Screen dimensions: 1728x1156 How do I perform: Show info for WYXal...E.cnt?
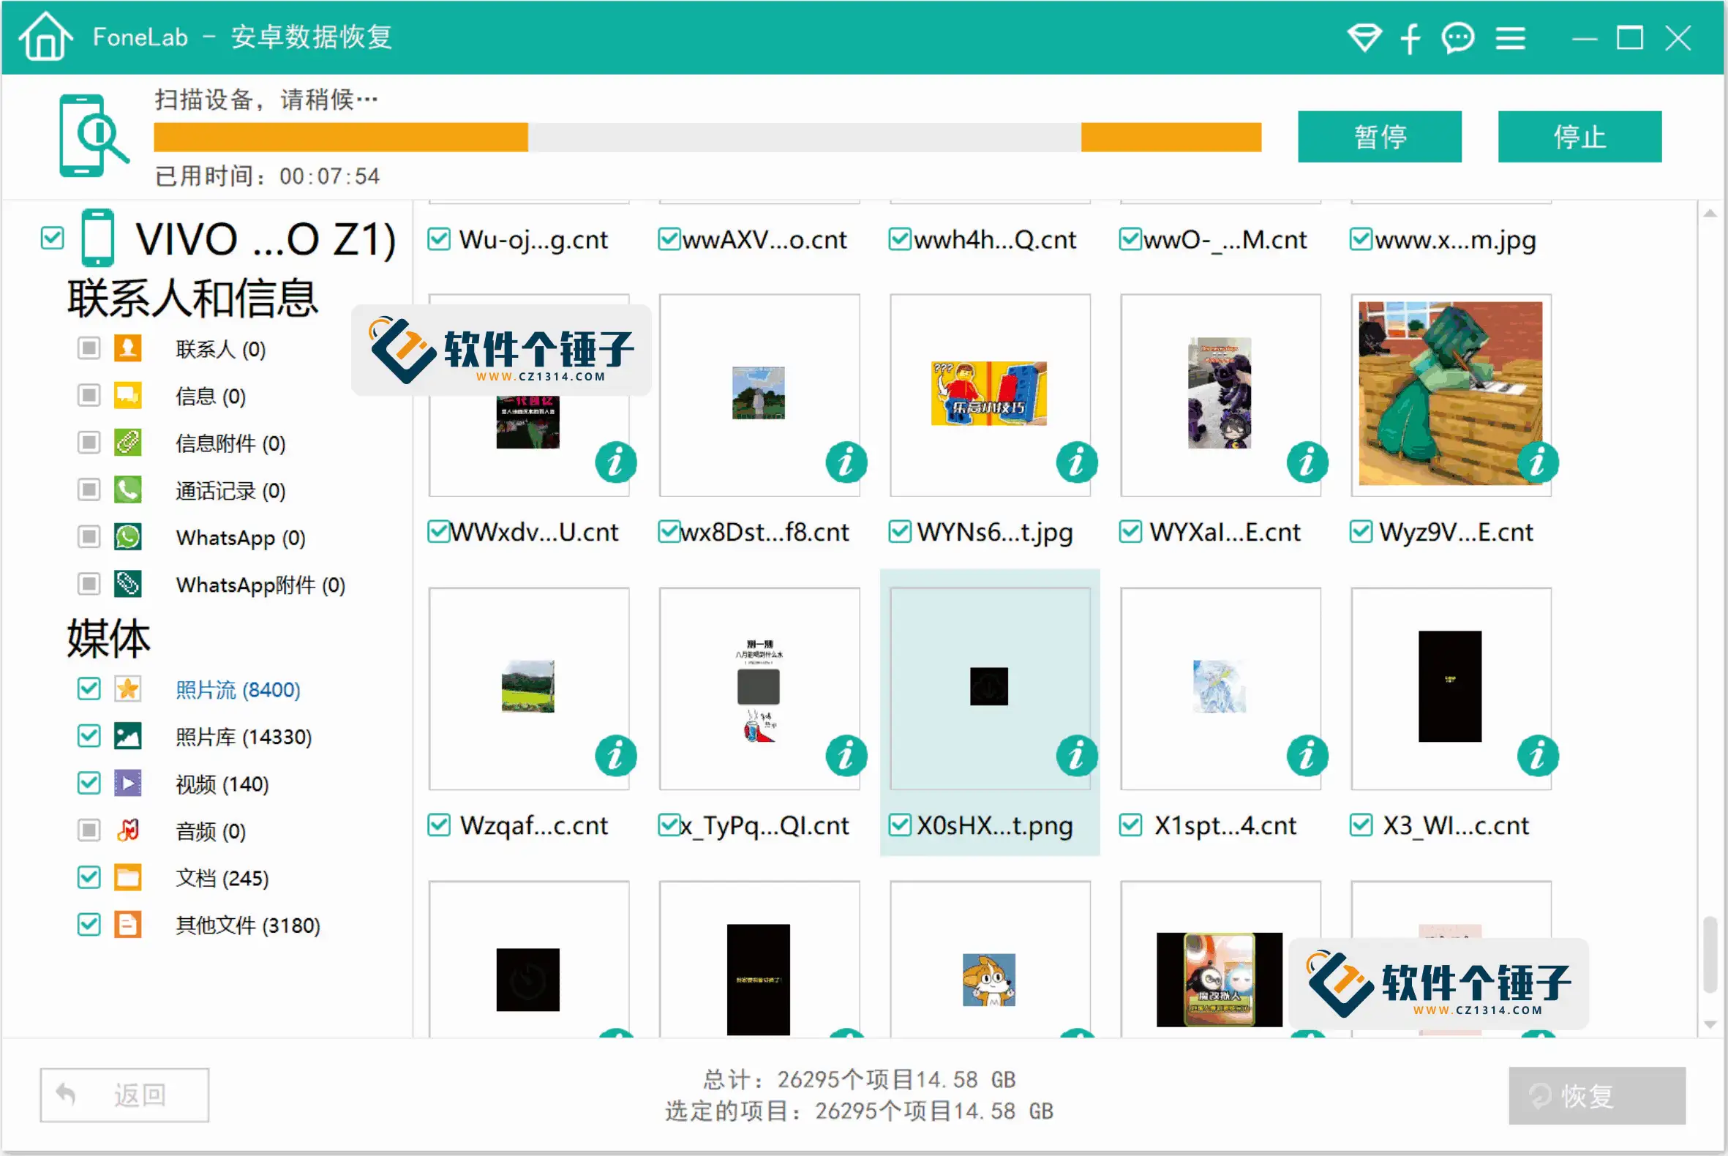pyautogui.click(x=1308, y=463)
